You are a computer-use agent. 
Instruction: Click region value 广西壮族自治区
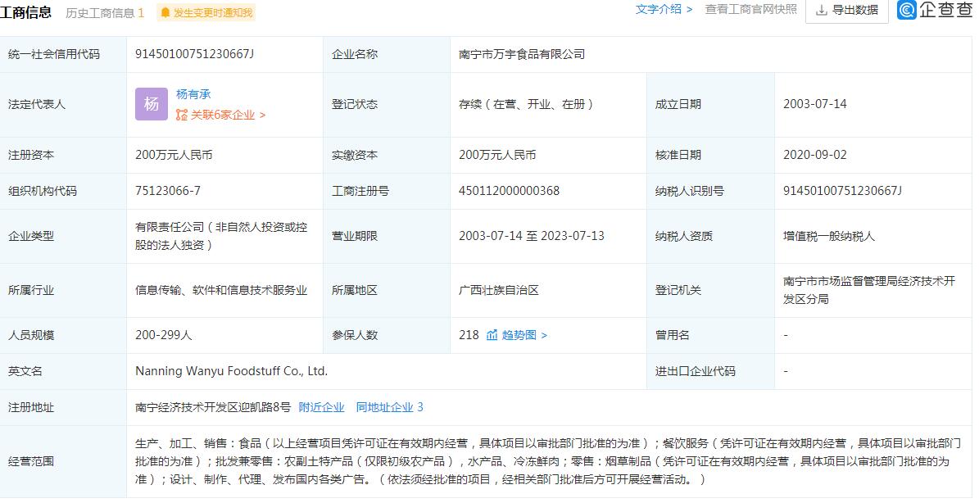(499, 290)
